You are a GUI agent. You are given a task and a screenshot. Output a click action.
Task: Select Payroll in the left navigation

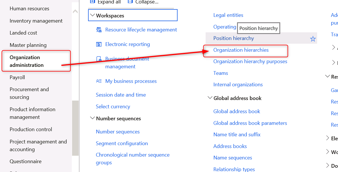point(17,77)
